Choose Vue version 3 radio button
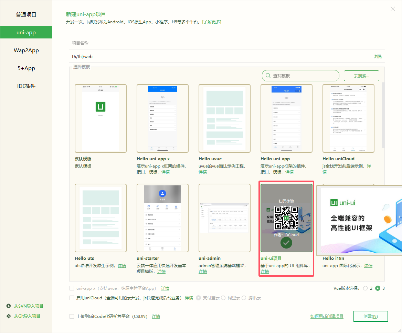The image size is (402, 333). [378, 288]
